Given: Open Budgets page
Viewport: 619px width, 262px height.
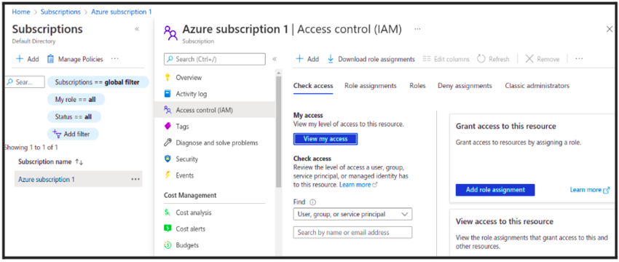Looking at the screenshot, I should pyautogui.click(x=187, y=245).
